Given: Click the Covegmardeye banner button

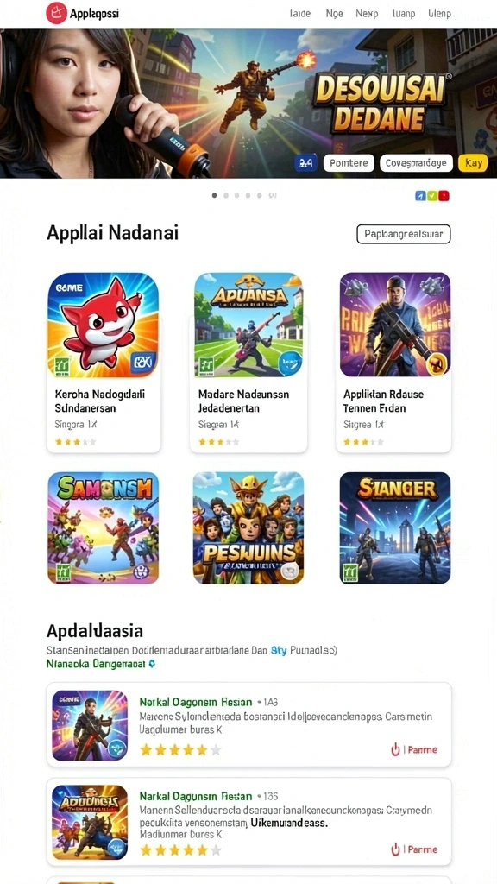Looking at the screenshot, I should 417,163.
